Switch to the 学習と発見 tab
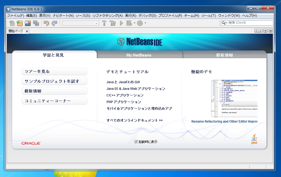 point(55,55)
